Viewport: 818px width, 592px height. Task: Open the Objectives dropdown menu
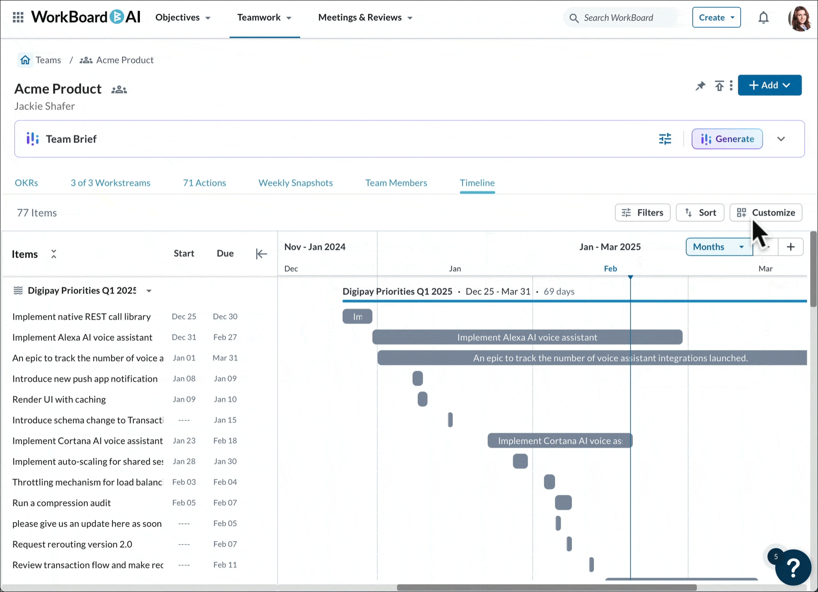[183, 18]
